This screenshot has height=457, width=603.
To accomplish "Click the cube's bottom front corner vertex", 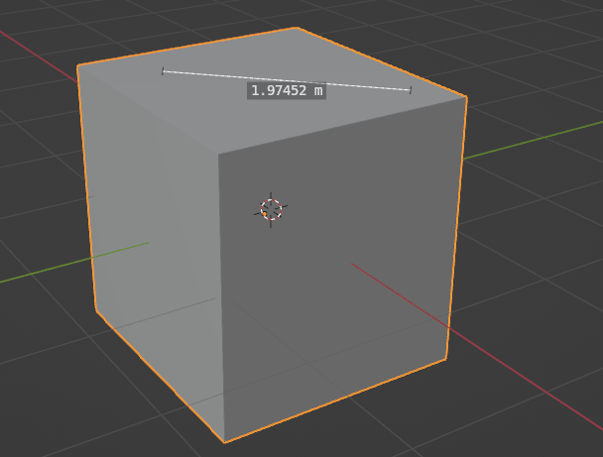I will click(x=224, y=442).
